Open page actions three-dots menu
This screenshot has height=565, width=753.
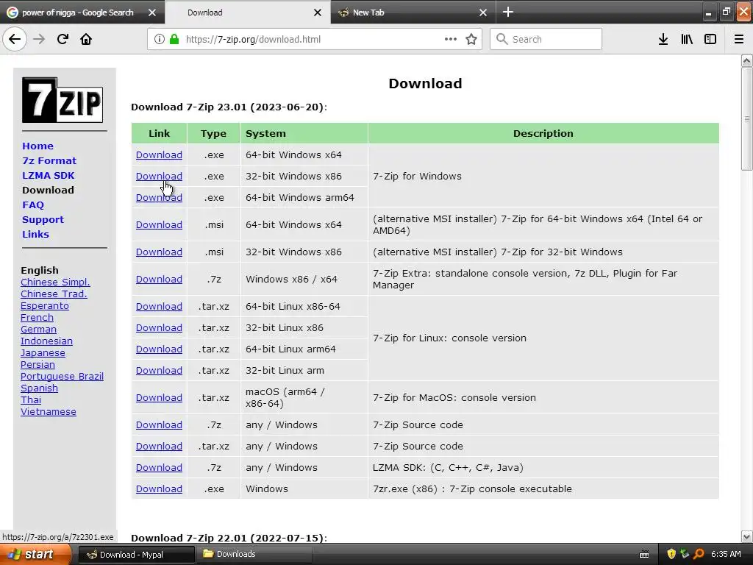point(451,39)
